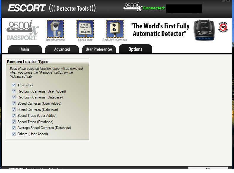This screenshot has height=173, width=234.
Task: Click the Speed Camera icon
Action: click(55, 29)
